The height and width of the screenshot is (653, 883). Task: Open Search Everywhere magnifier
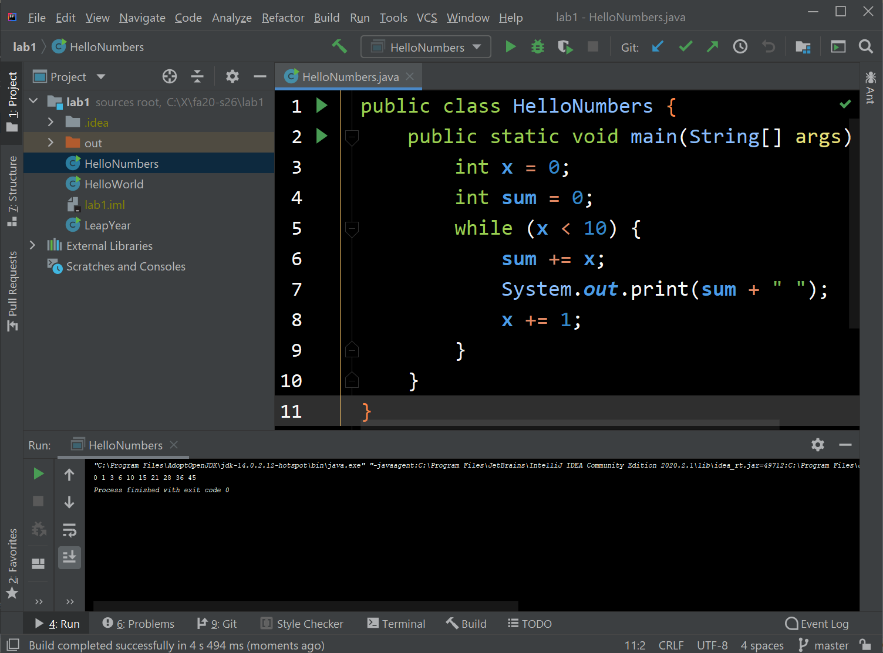tap(866, 46)
